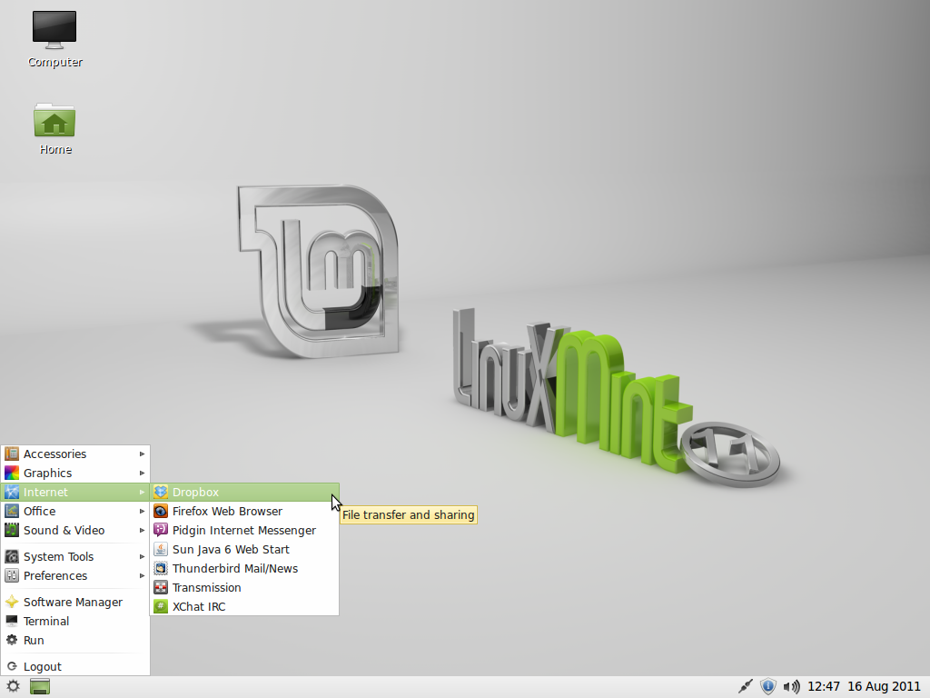Select the Sound & Video menu entry
Viewport: 930px width, 698px height.
coord(75,530)
